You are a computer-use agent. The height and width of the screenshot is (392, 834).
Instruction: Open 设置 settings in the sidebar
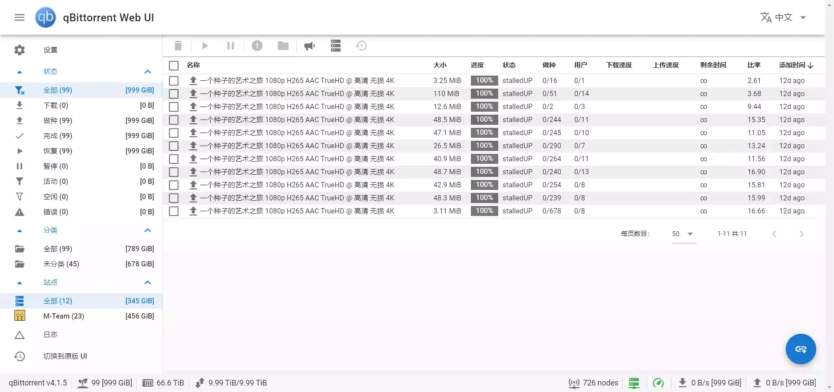(x=50, y=50)
